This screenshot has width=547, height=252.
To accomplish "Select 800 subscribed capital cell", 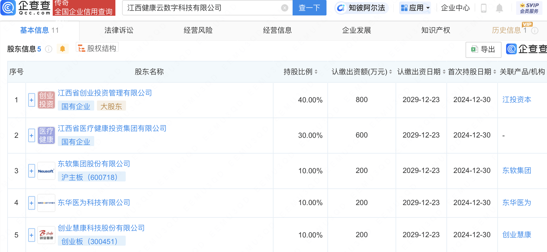I will (362, 100).
